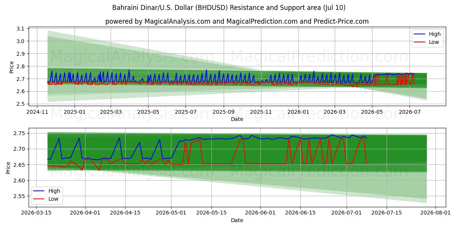
Task: Click the top chart 'Date' x-axis label
Action: point(237,119)
